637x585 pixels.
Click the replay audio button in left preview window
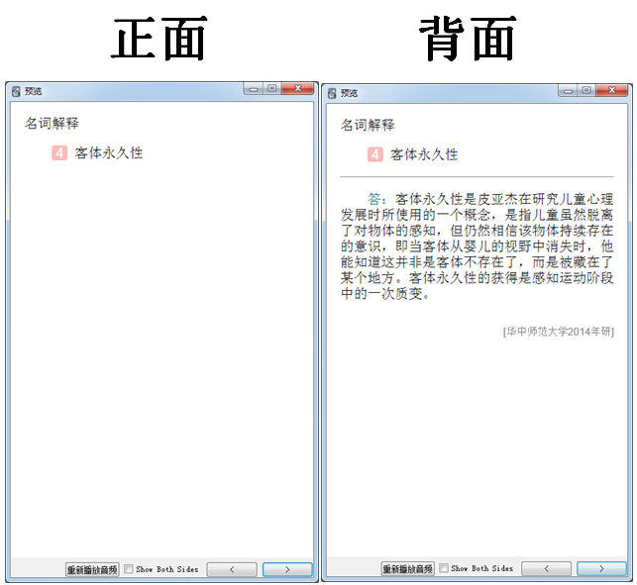pos(92,569)
